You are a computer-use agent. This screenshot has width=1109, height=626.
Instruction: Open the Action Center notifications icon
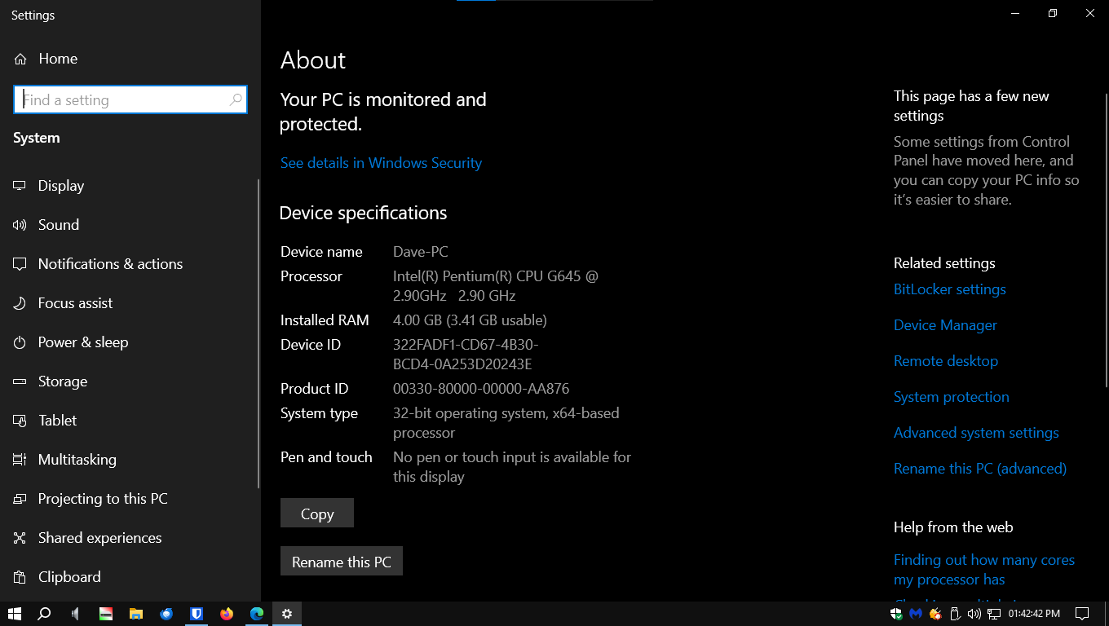click(x=1082, y=614)
